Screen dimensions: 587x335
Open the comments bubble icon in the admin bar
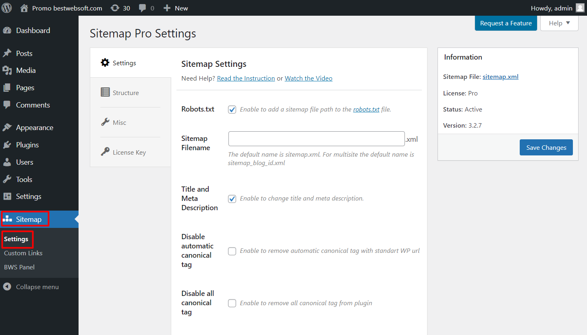[142, 8]
